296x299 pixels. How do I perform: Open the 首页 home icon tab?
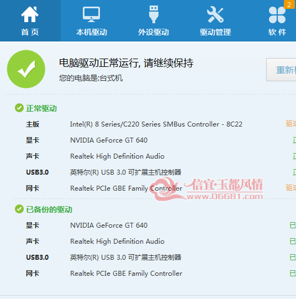coord(30,14)
